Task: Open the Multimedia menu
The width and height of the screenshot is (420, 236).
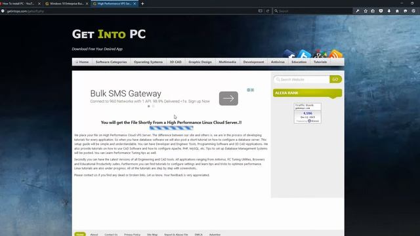Action: [x=228, y=62]
